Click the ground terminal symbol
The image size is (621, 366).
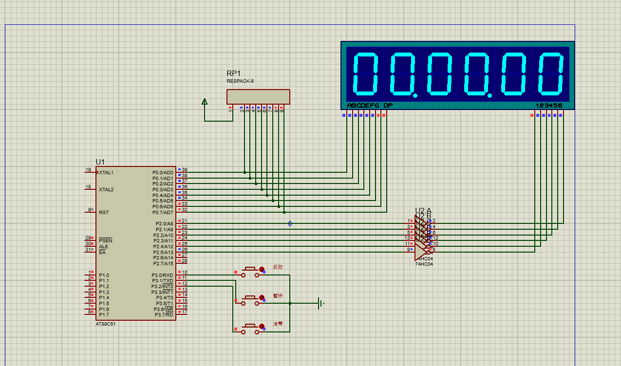(x=320, y=303)
